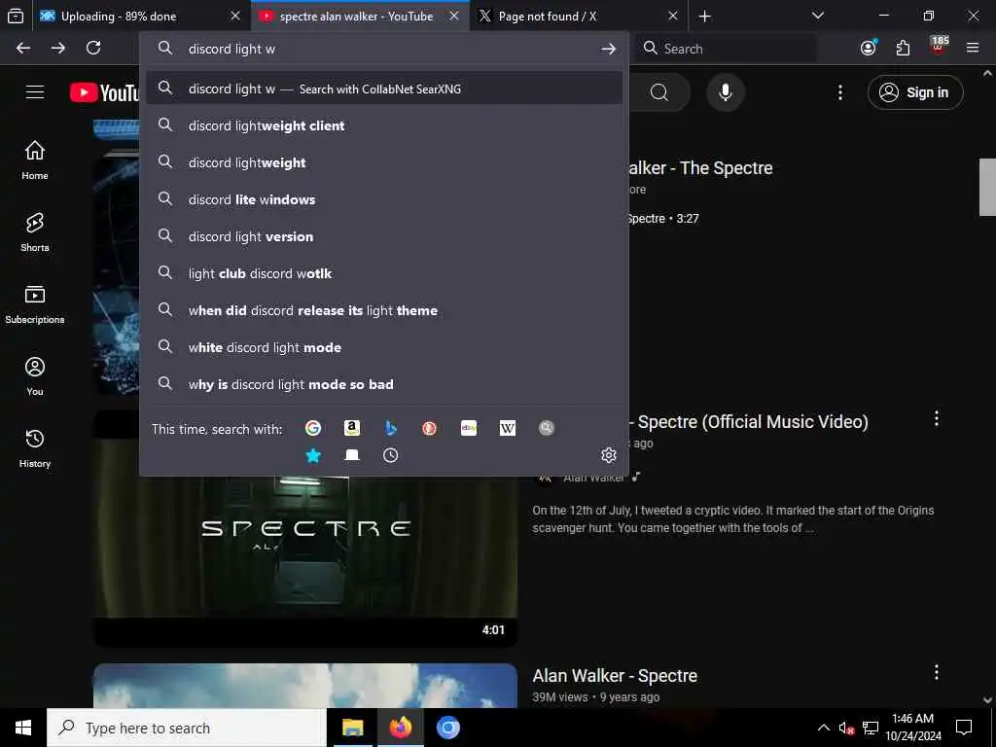This screenshot has width=996, height=747.
Task: Open options for Alan Walker - Spectre 39M views
Action: click(x=937, y=672)
